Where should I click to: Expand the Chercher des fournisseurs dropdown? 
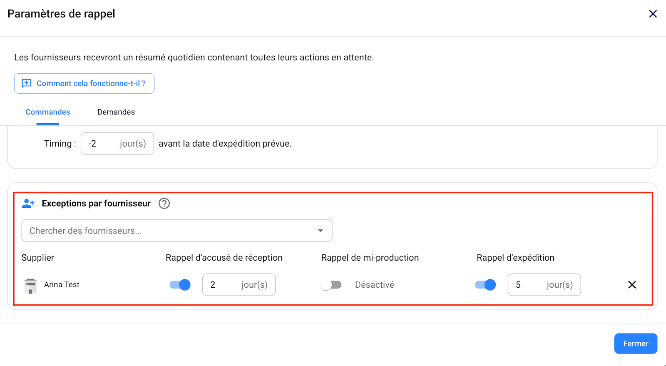320,230
